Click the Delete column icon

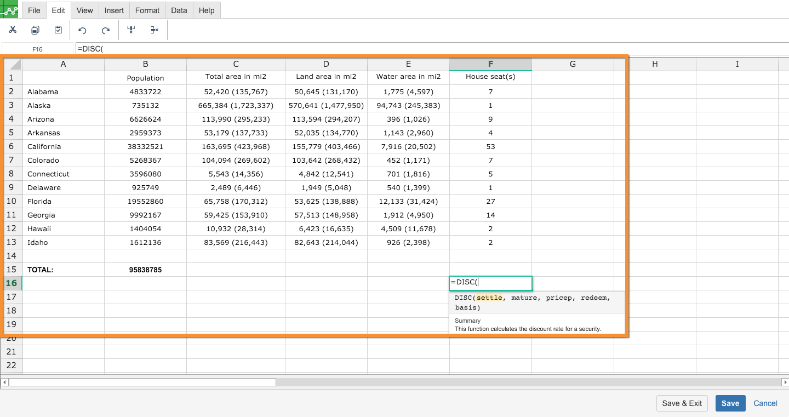131,30
